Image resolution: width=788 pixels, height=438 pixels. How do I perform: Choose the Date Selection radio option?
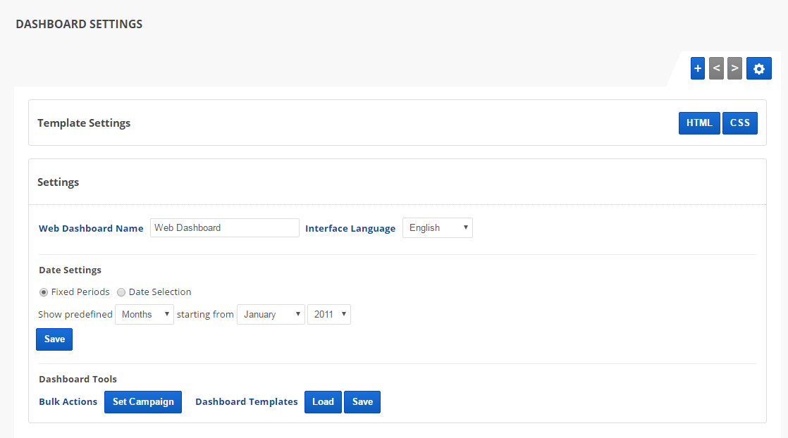pos(121,292)
